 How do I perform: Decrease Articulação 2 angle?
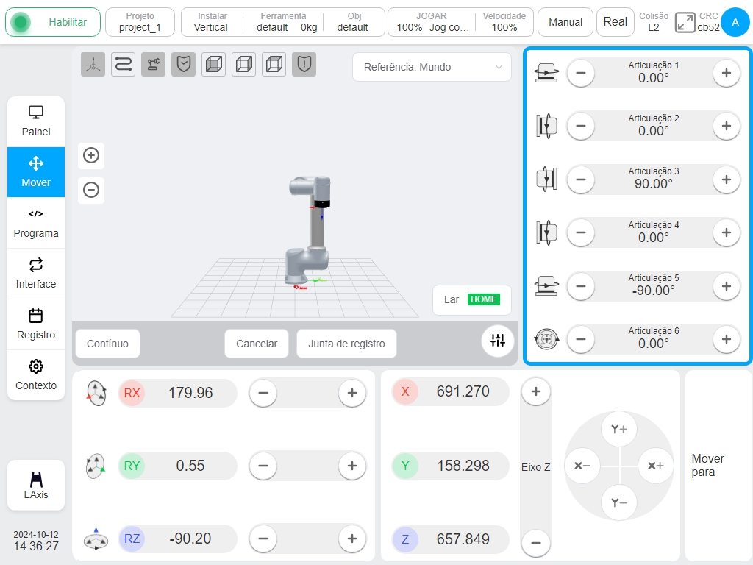tap(581, 127)
